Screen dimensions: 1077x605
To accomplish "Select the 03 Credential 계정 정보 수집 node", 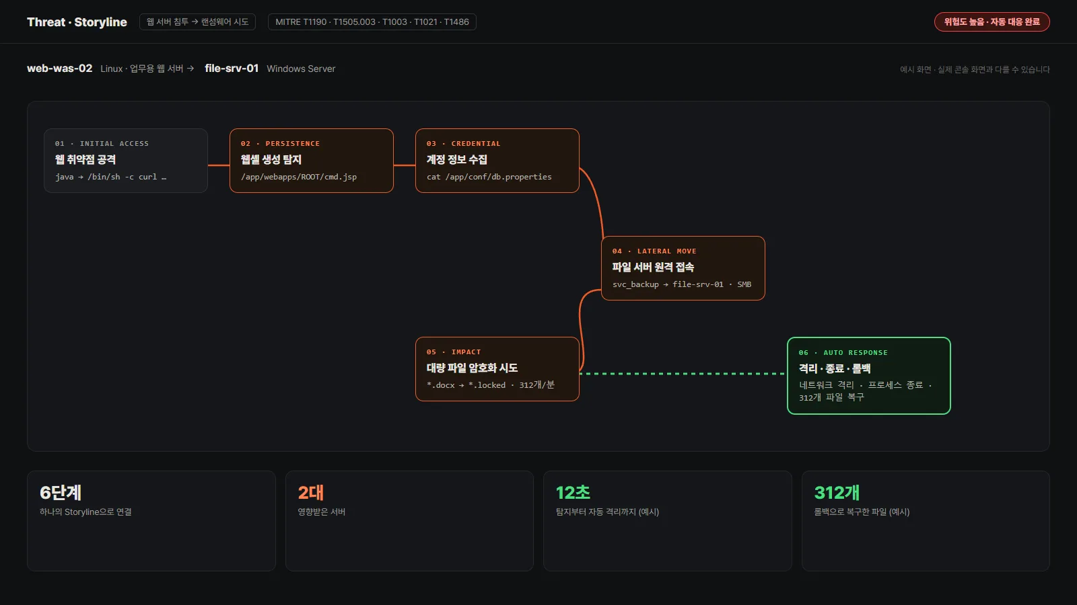I will [497, 161].
